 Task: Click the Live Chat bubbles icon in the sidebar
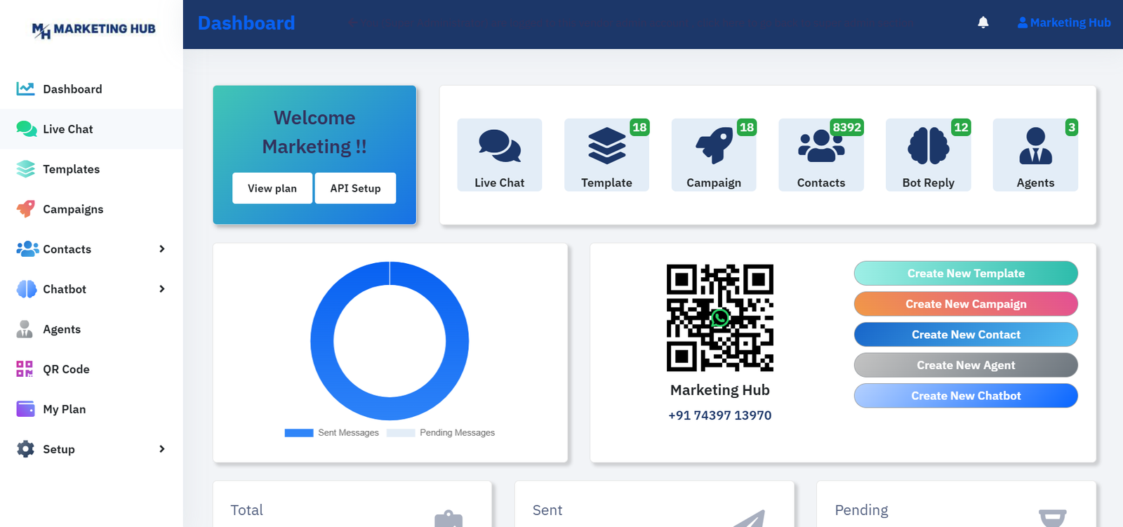click(x=26, y=128)
